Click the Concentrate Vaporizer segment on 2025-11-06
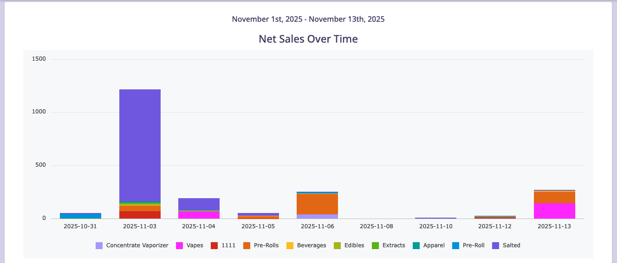 coord(317,216)
